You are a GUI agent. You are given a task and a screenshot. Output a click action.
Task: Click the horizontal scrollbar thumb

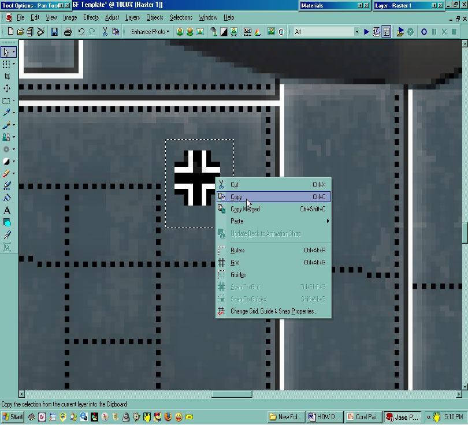[232, 394]
